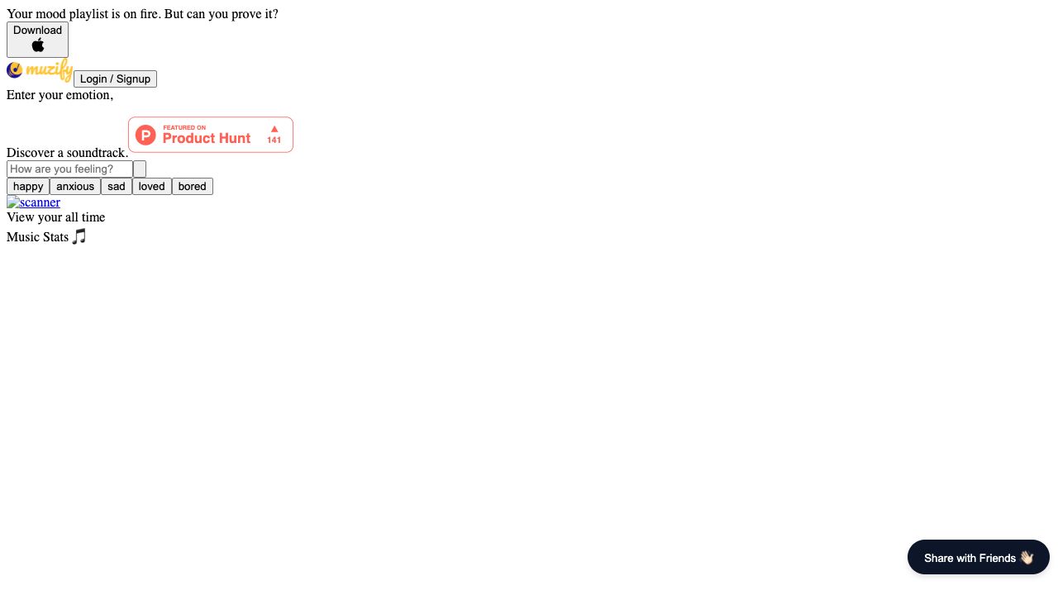This screenshot has height=595, width=1058.
Task: Click the music note emoji by Music Stats
Action: 79,236
